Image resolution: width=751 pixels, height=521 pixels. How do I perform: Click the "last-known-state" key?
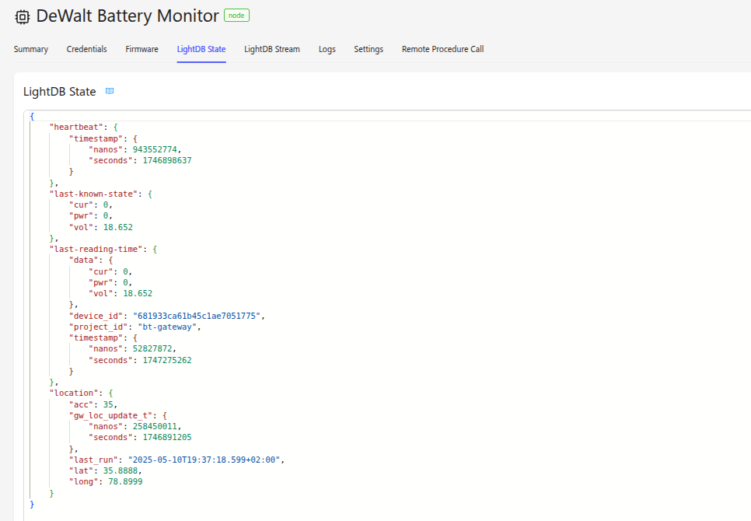click(94, 194)
